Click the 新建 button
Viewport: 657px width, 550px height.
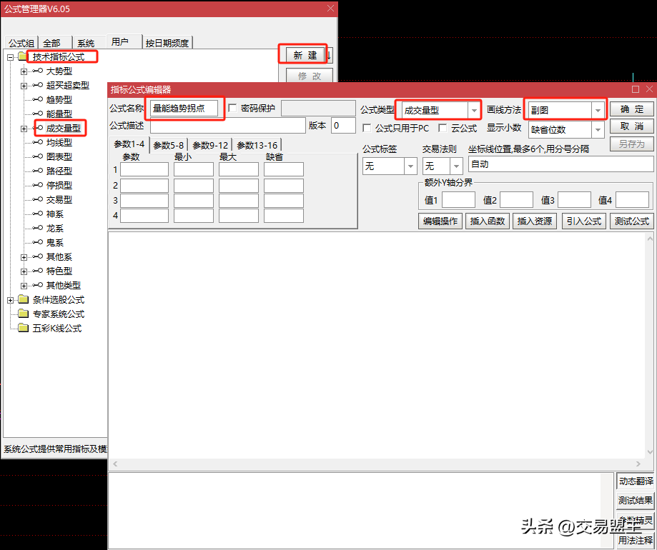[x=305, y=55]
